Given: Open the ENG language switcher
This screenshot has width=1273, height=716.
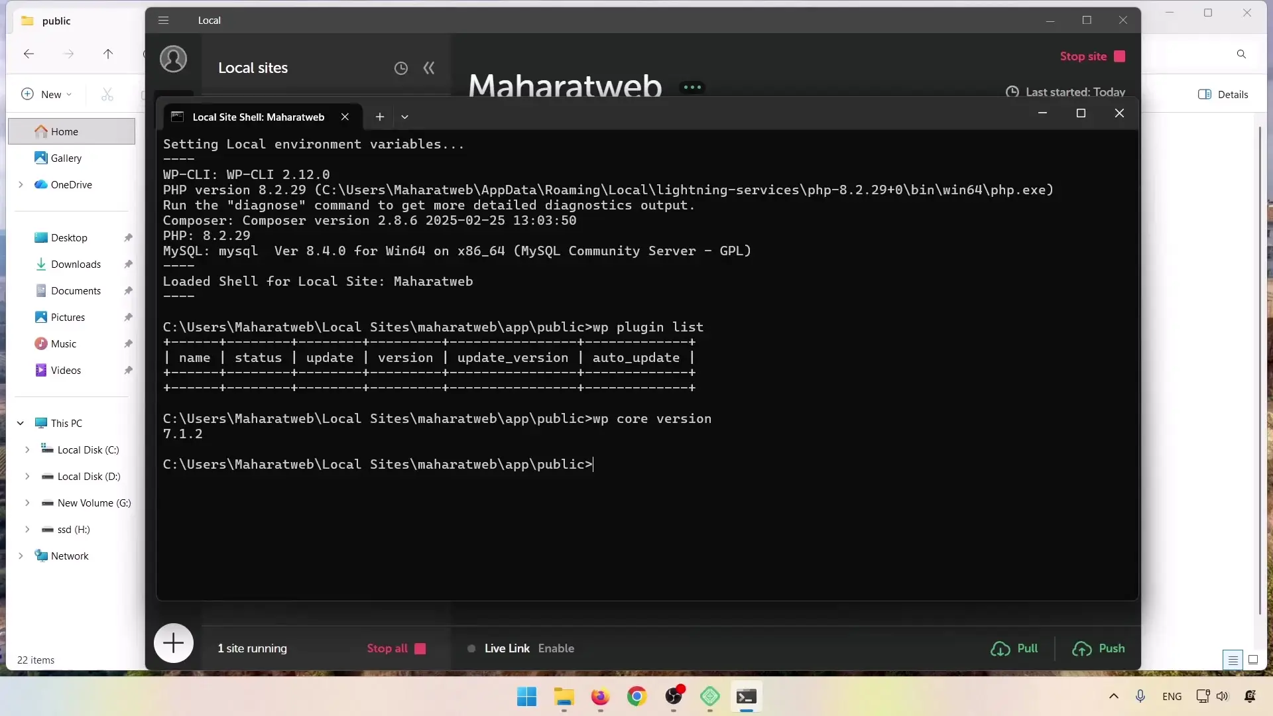Looking at the screenshot, I should click(1172, 696).
